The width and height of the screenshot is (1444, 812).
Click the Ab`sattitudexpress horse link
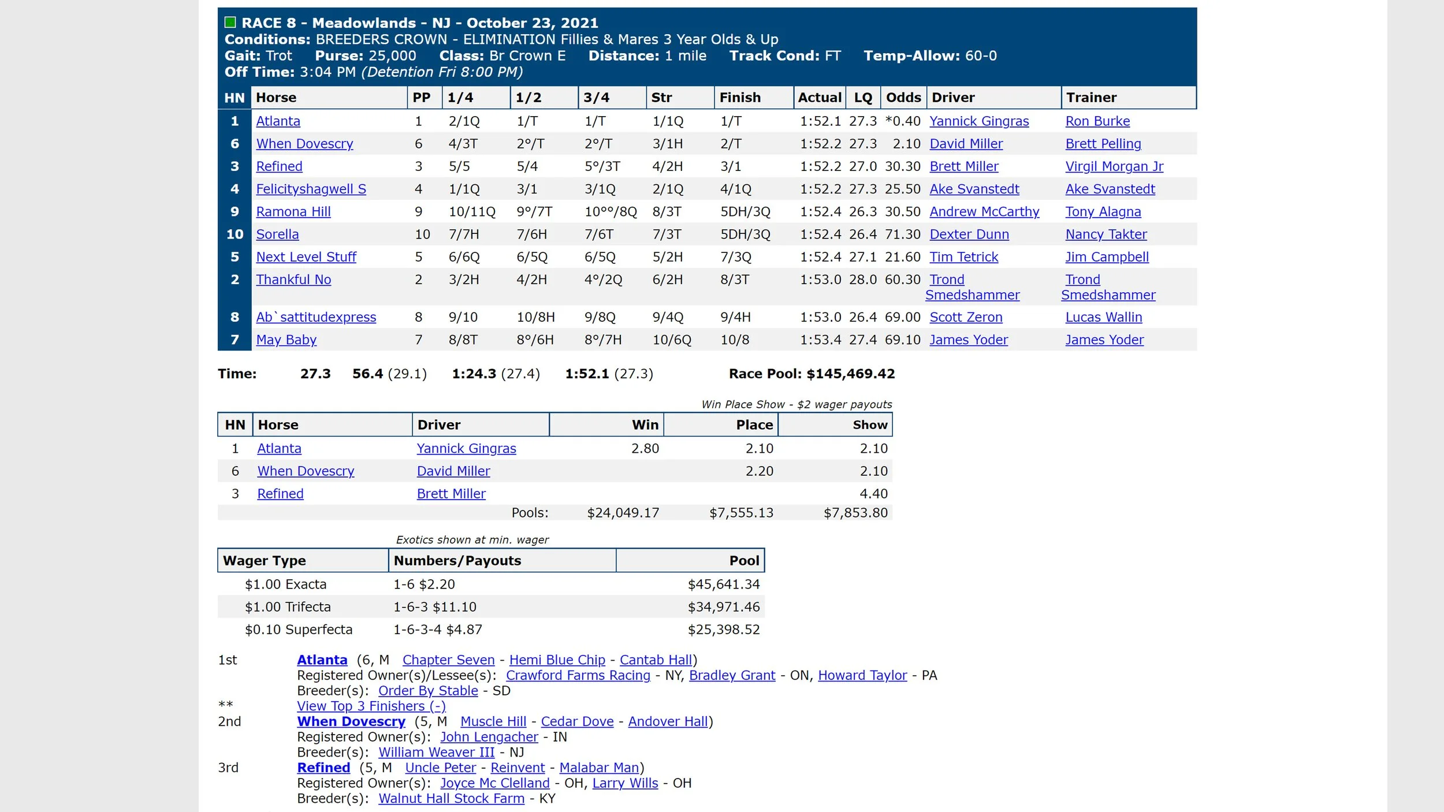(x=316, y=317)
